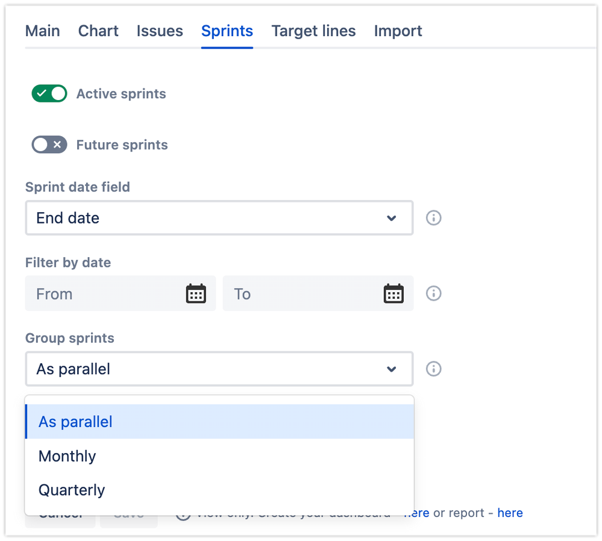This screenshot has height=541, width=602.
Task: Click info icon beside Group sprints
Action: 433,369
